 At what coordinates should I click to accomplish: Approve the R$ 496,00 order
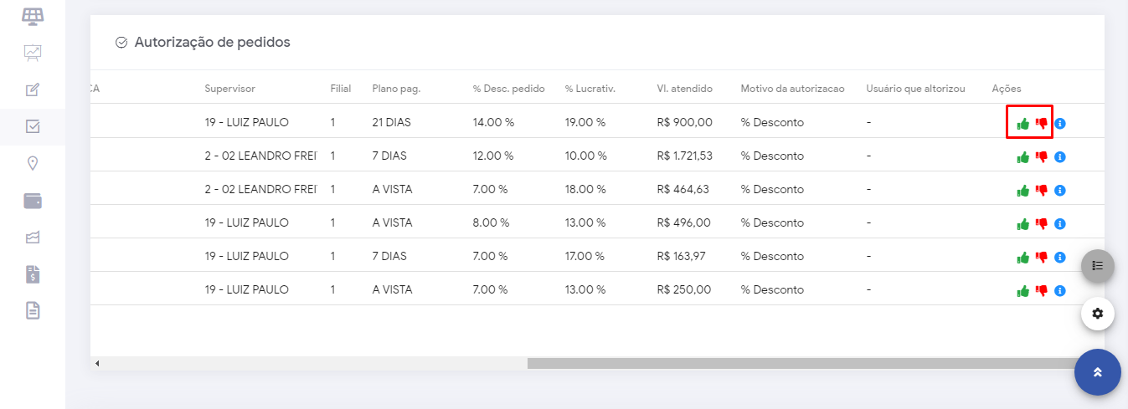[x=1022, y=224]
